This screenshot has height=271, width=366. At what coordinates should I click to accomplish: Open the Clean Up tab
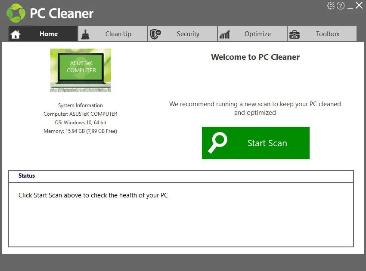[118, 34]
